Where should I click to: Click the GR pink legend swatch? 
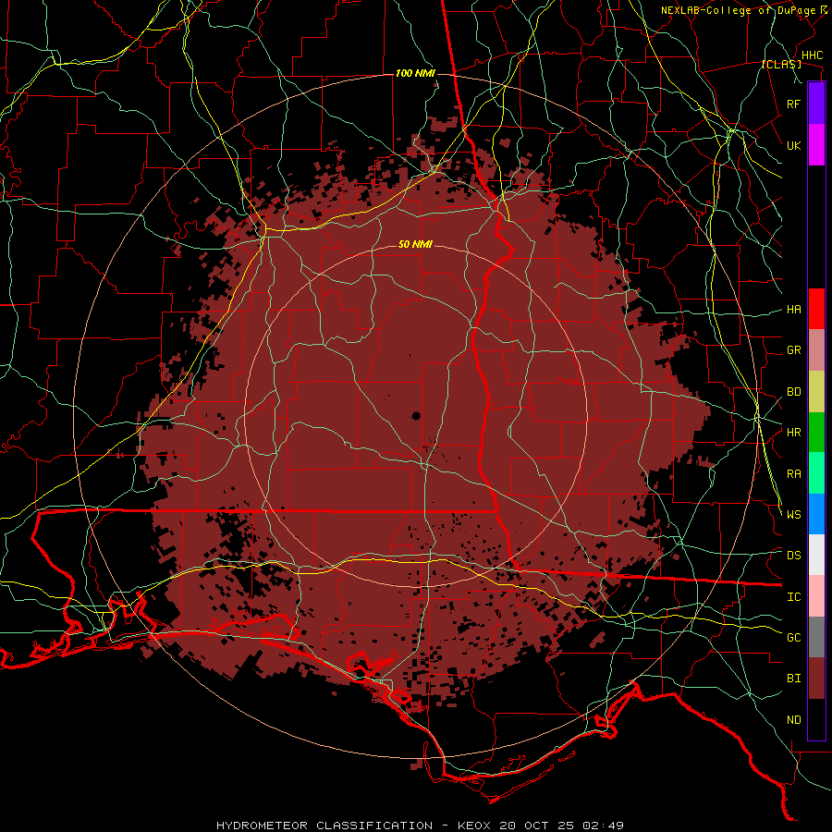[816, 349]
